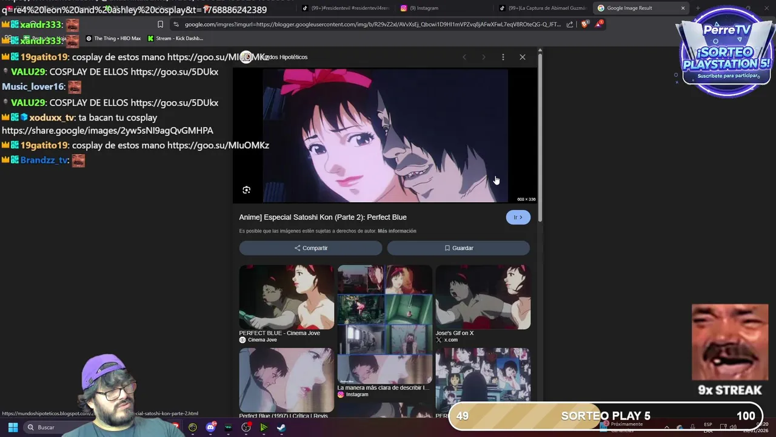Click the site settings icon in address bar
Viewport: 776px width, 437px height.
[x=176, y=24]
